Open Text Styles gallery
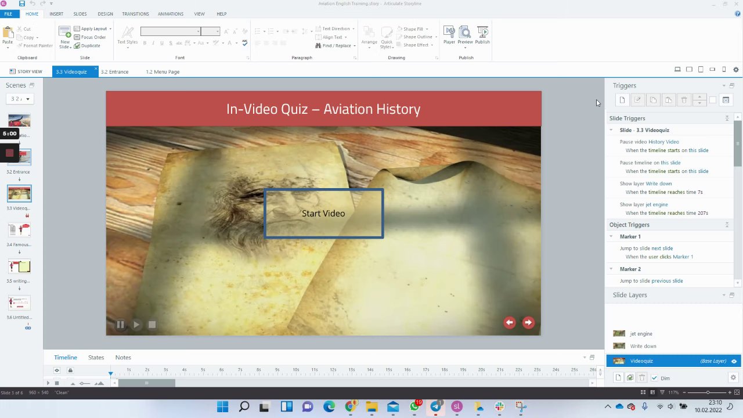 [128, 37]
